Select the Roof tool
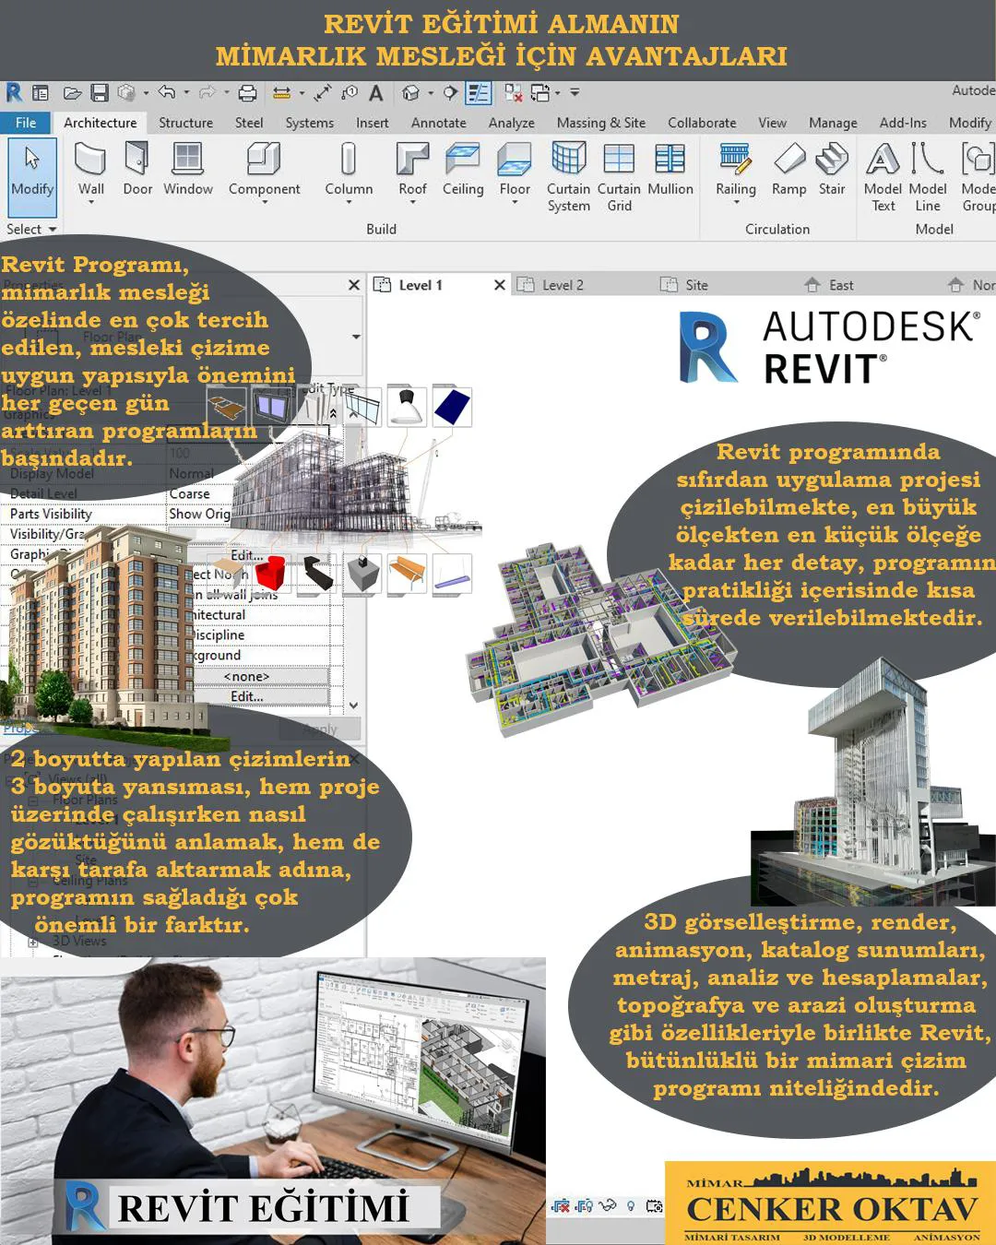Viewport: 996px width, 1245px height. 412,171
